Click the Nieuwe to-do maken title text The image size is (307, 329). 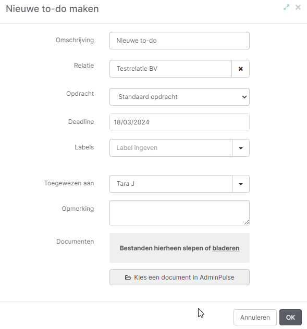coord(52,9)
